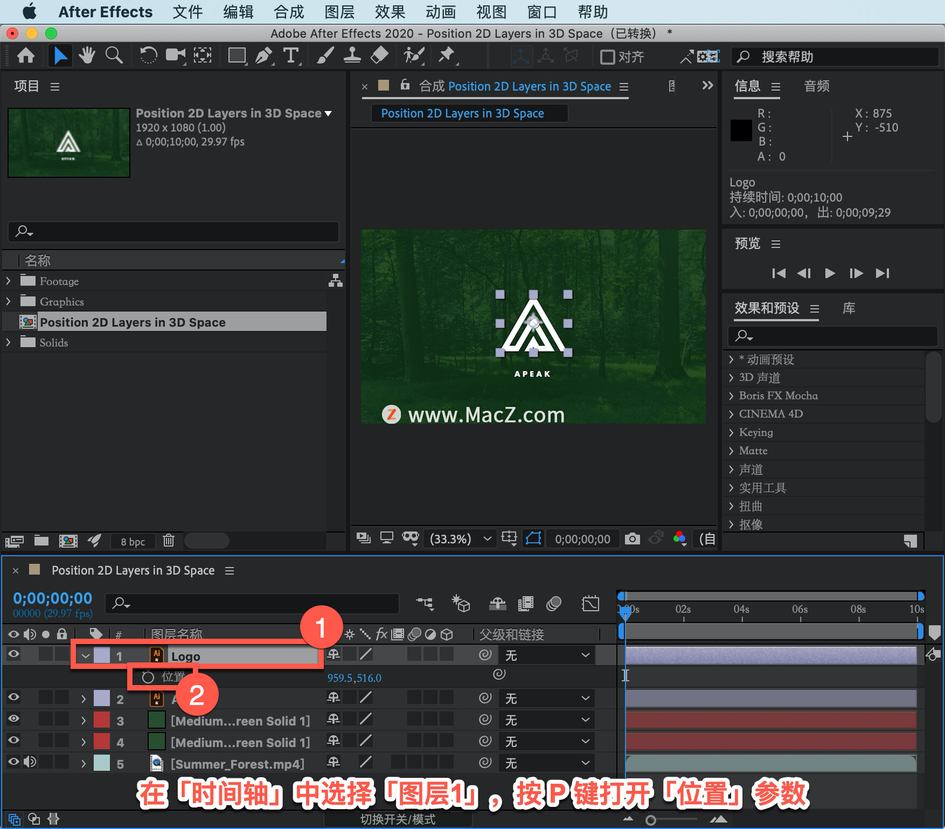Image resolution: width=945 pixels, height=829 pixels.
Task: Select the Camera tool
Action: point(175,56)
